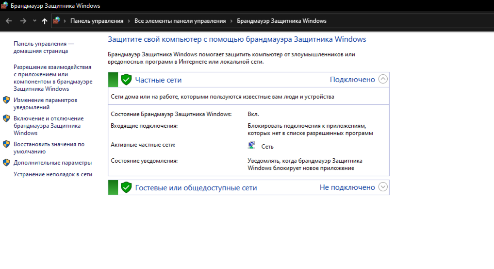Click 'Состояние Брандмауэр Защитника Windows:' label

(x=171, y=114)
